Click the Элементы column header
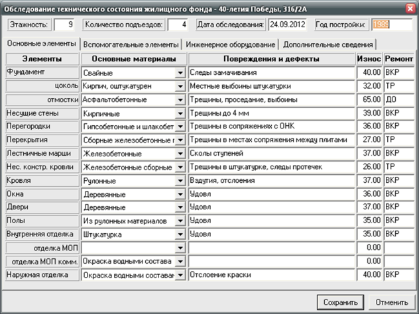 (x=42, y=59)
